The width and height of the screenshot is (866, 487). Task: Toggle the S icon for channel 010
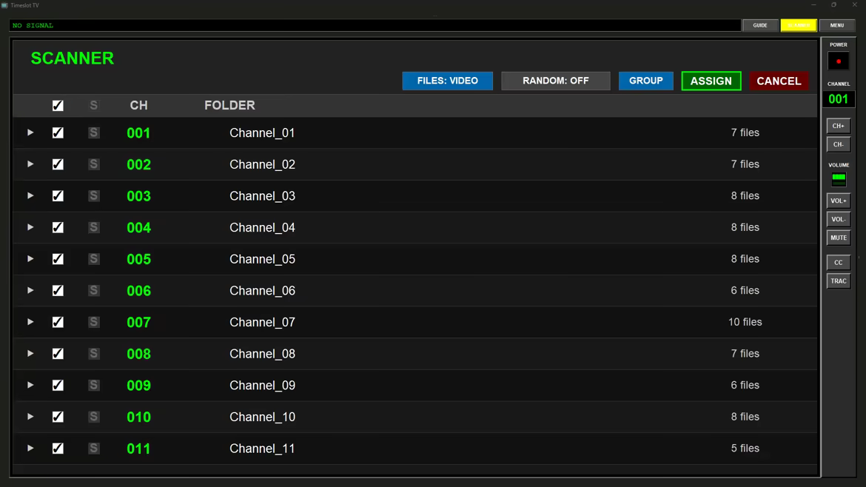click(x=94, y=417)
